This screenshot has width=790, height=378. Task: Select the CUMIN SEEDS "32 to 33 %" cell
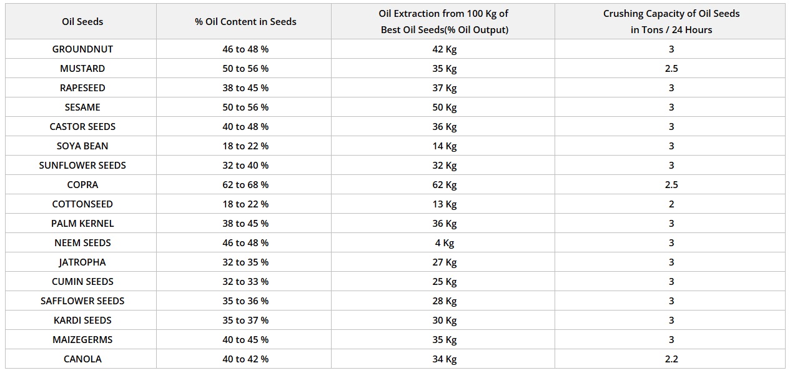tap(245, 282)
